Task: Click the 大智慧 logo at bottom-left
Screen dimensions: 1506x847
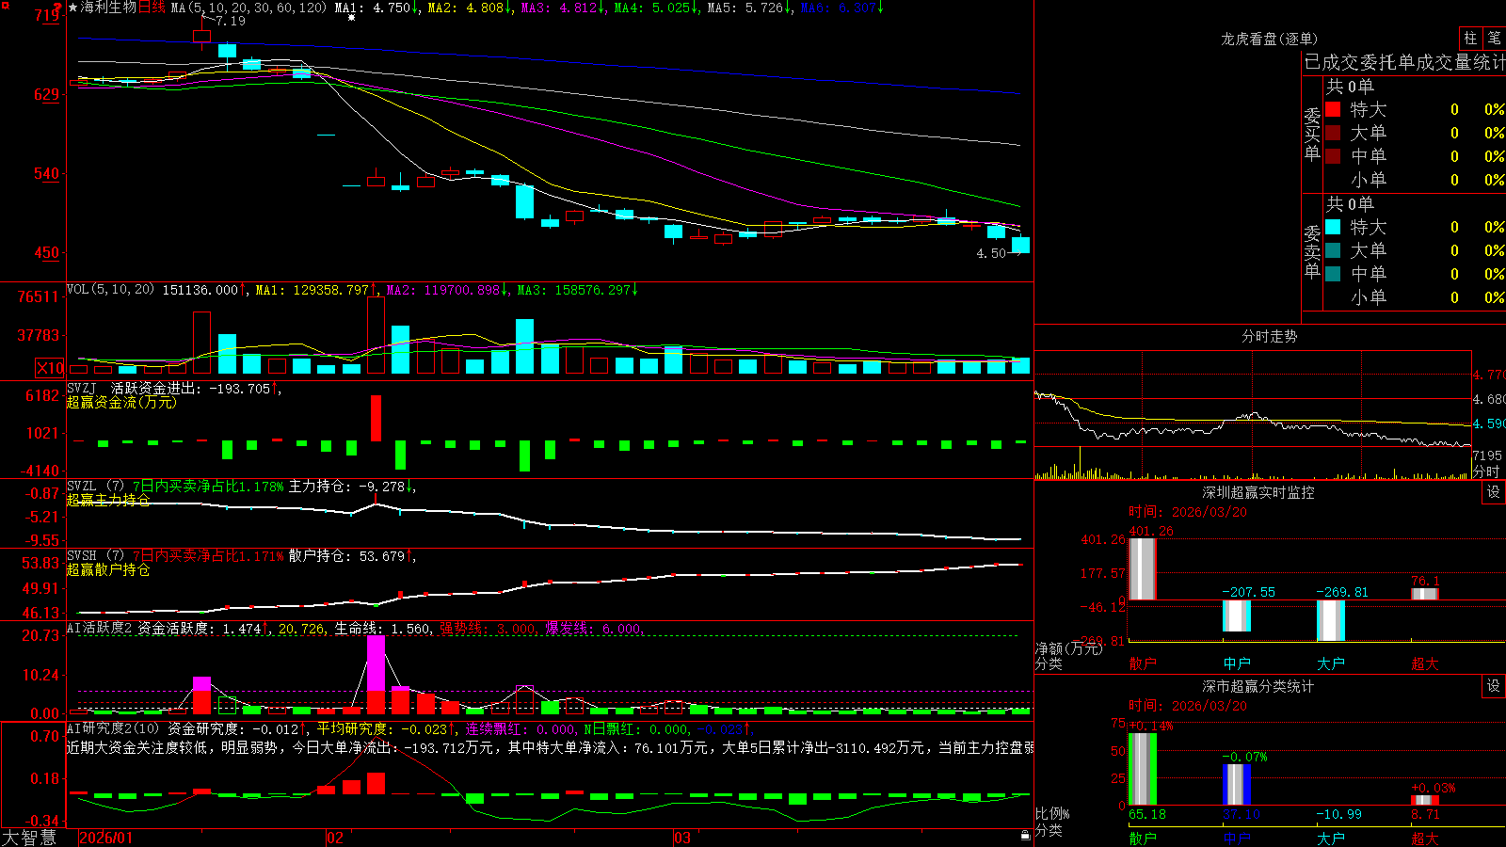Action: coord(29,837)
